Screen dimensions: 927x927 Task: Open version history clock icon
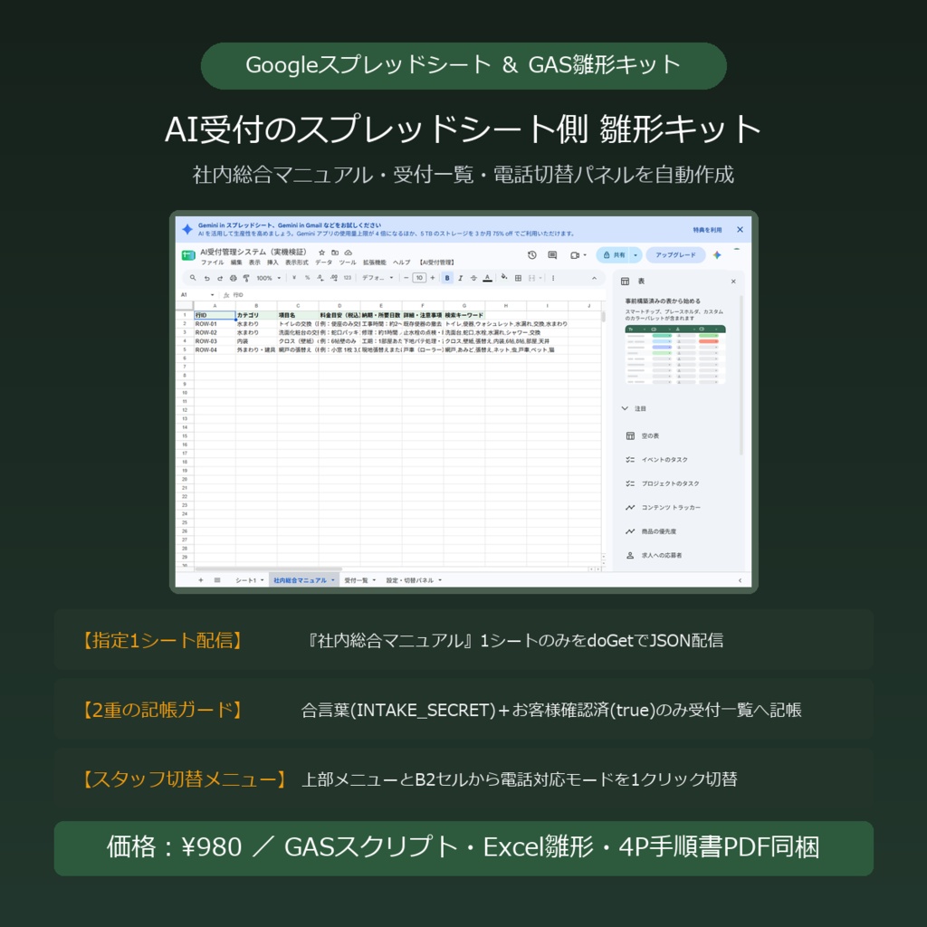coord(532,254)
